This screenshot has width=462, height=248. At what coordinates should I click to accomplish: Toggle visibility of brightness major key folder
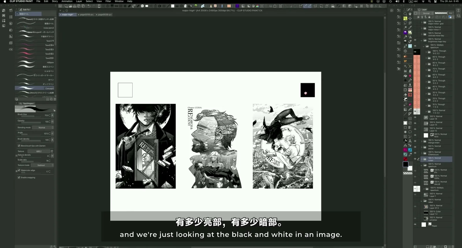tap(415, 40)
